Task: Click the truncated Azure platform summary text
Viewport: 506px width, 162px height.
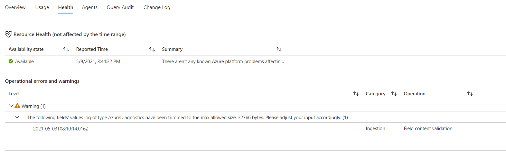Action: tap(223, 62)
